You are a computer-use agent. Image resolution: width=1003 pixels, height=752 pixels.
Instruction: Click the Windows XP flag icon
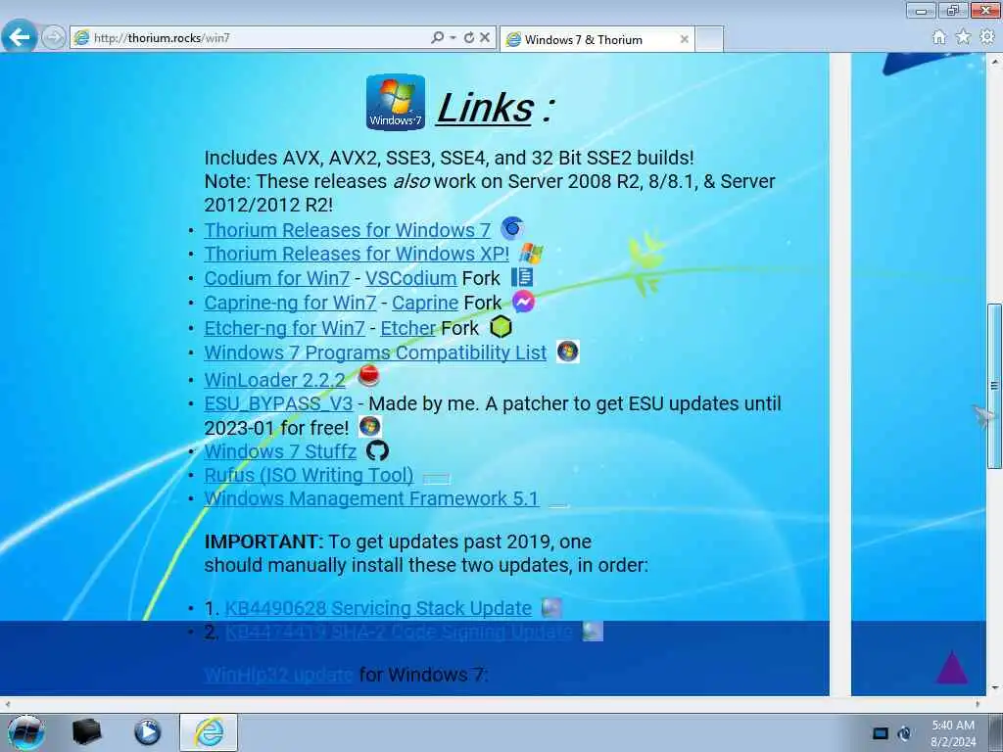click(x=530, y=254)
